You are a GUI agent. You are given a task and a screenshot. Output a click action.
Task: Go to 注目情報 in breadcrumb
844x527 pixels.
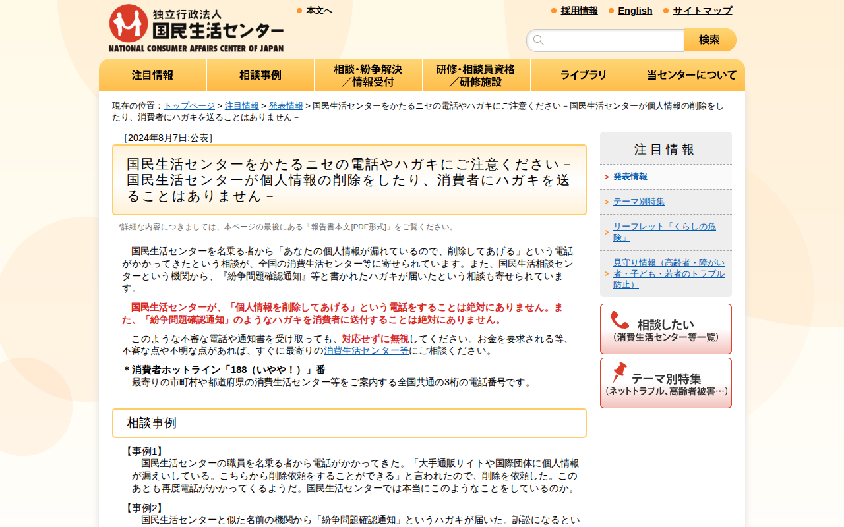click(242, 105)
